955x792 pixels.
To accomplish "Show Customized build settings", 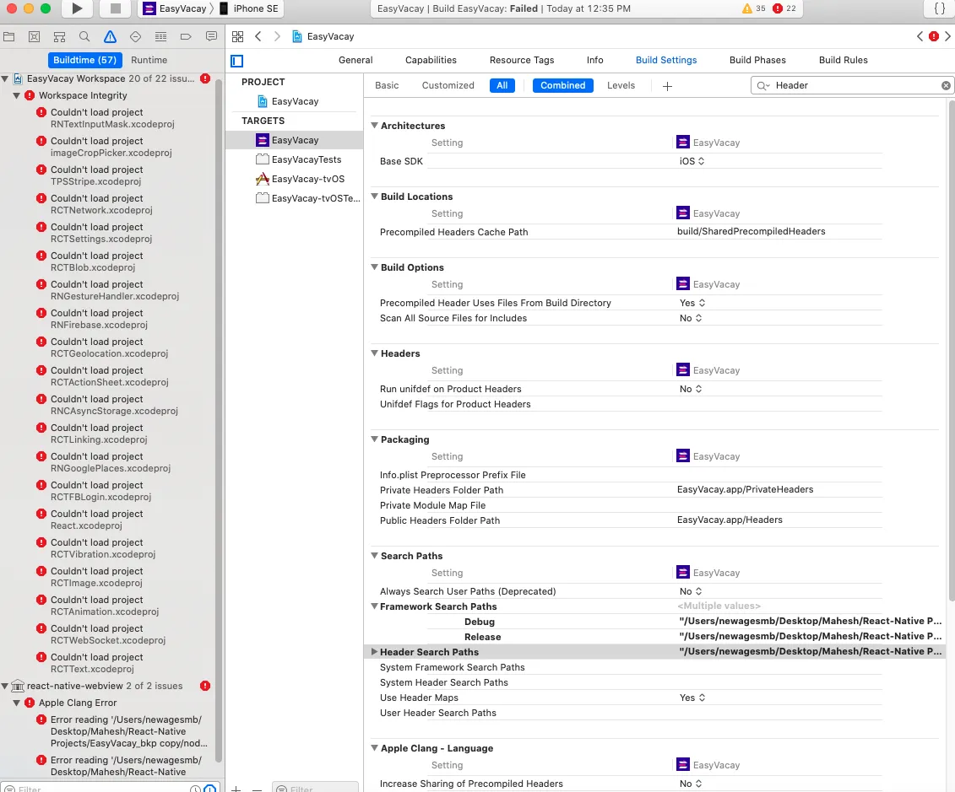I will pos(448,86).
